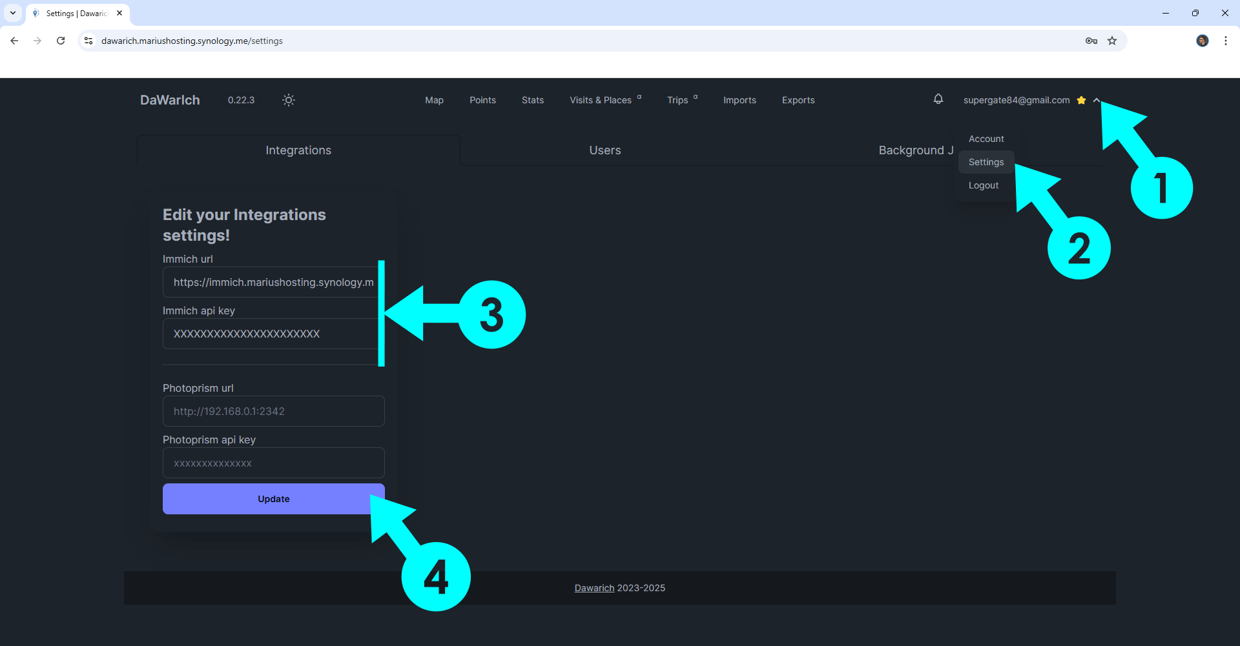This screenshot has height=646, width=1240.
Task: Open the password manager key icon
Action: pos(1091,41)
